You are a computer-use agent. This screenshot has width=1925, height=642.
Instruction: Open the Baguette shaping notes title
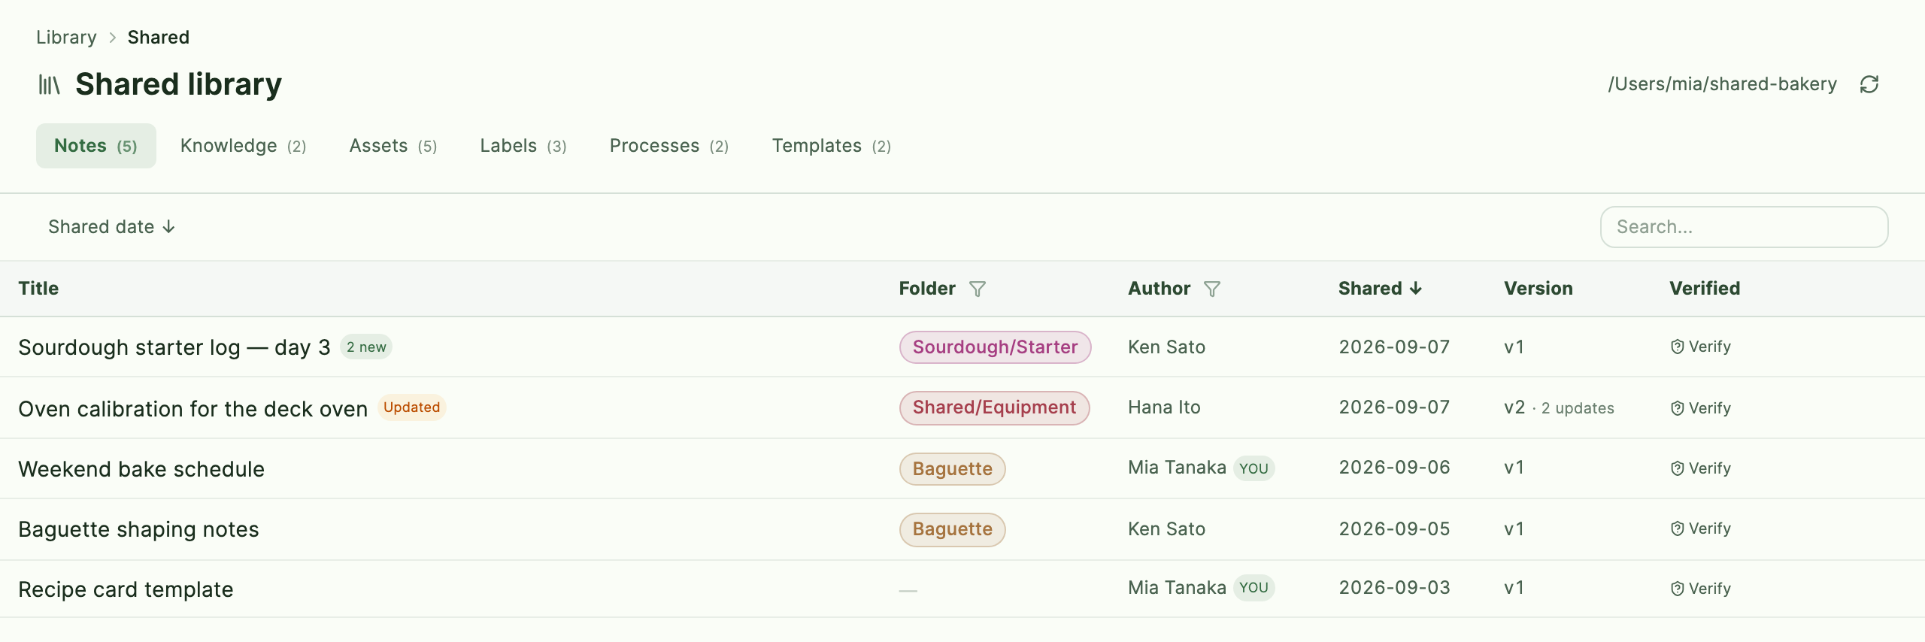tap(138, 529)
